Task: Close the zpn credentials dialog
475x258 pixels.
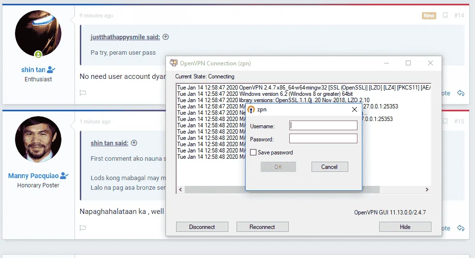Action: click(x=355, y=109)
